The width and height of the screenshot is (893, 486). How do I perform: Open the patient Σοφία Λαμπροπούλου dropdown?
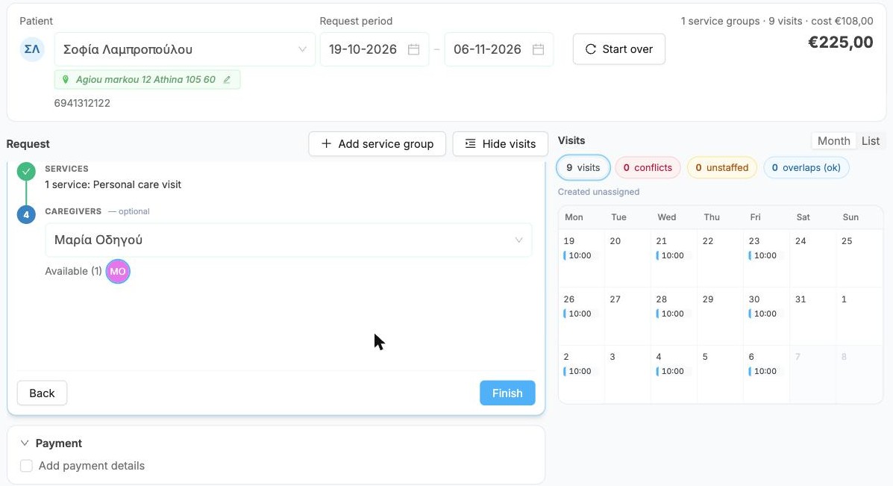[184, 49]
